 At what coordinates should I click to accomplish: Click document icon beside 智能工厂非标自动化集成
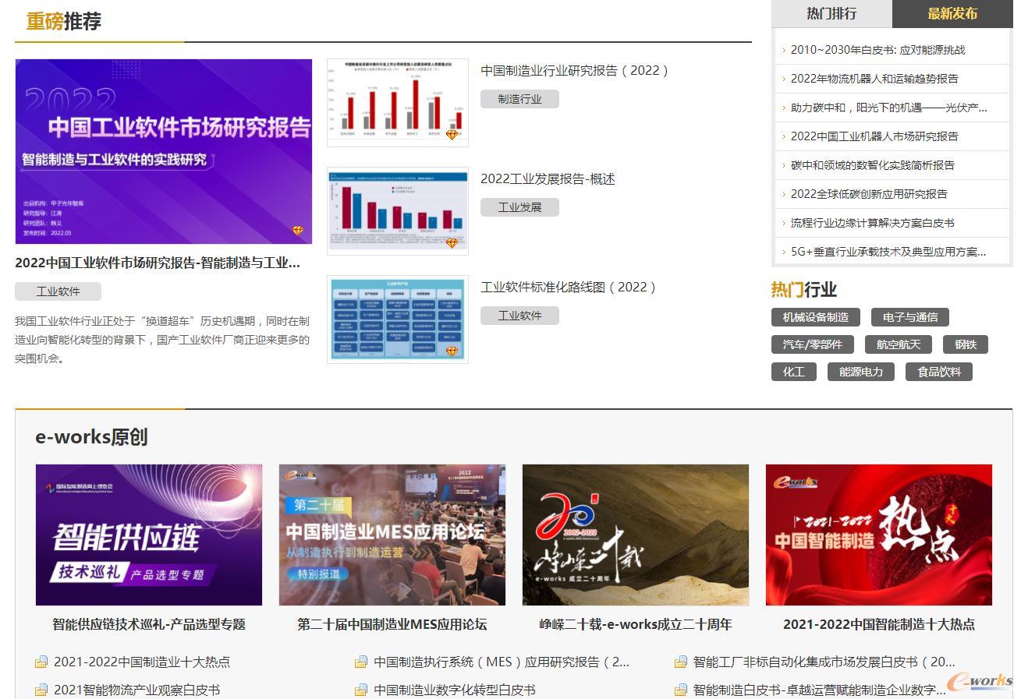click(x=681, y=662)
